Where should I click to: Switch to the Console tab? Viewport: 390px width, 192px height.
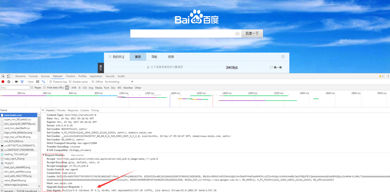33,76
